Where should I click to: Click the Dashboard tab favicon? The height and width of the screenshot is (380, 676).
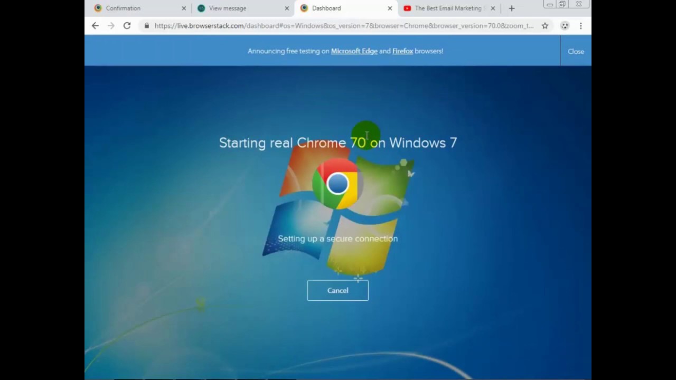[304, 8]
